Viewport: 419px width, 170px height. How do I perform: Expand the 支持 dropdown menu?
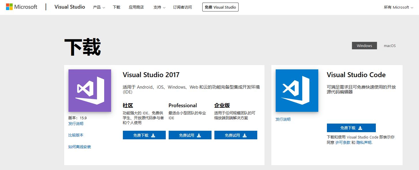159,7
